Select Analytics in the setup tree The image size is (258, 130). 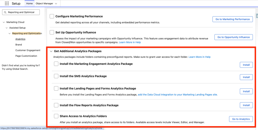click(x=20, y=39)
